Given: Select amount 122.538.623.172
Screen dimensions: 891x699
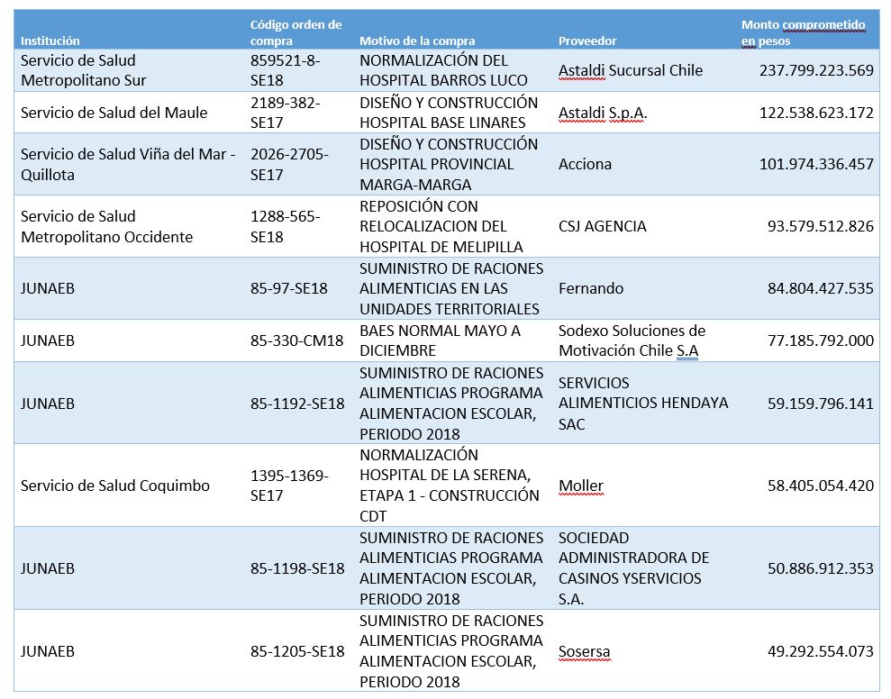Looking at the screenshot, I should (816, 113).
